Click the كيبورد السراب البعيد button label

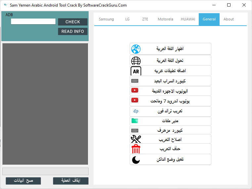tap(170, 81)
